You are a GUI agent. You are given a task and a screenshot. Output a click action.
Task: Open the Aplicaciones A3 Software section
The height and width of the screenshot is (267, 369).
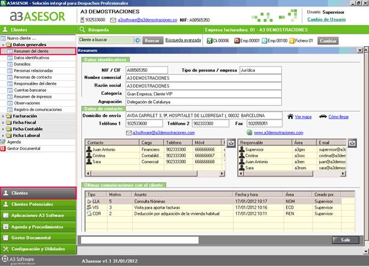pyautogui.click(x=38, y=215)
